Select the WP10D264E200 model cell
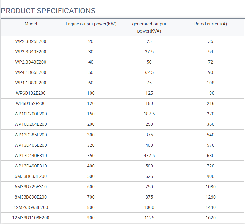 (31, 124)
